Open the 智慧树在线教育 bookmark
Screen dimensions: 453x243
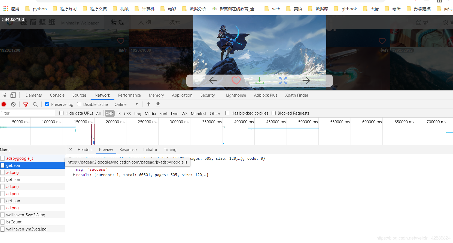(x=235, y=9)
